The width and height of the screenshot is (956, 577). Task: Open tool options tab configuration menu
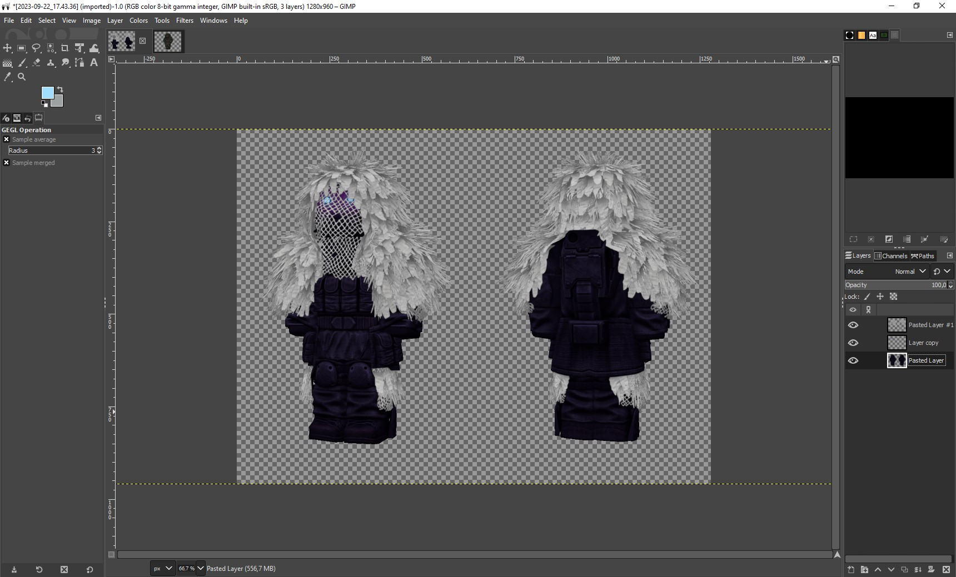click(x=98, y=118)
